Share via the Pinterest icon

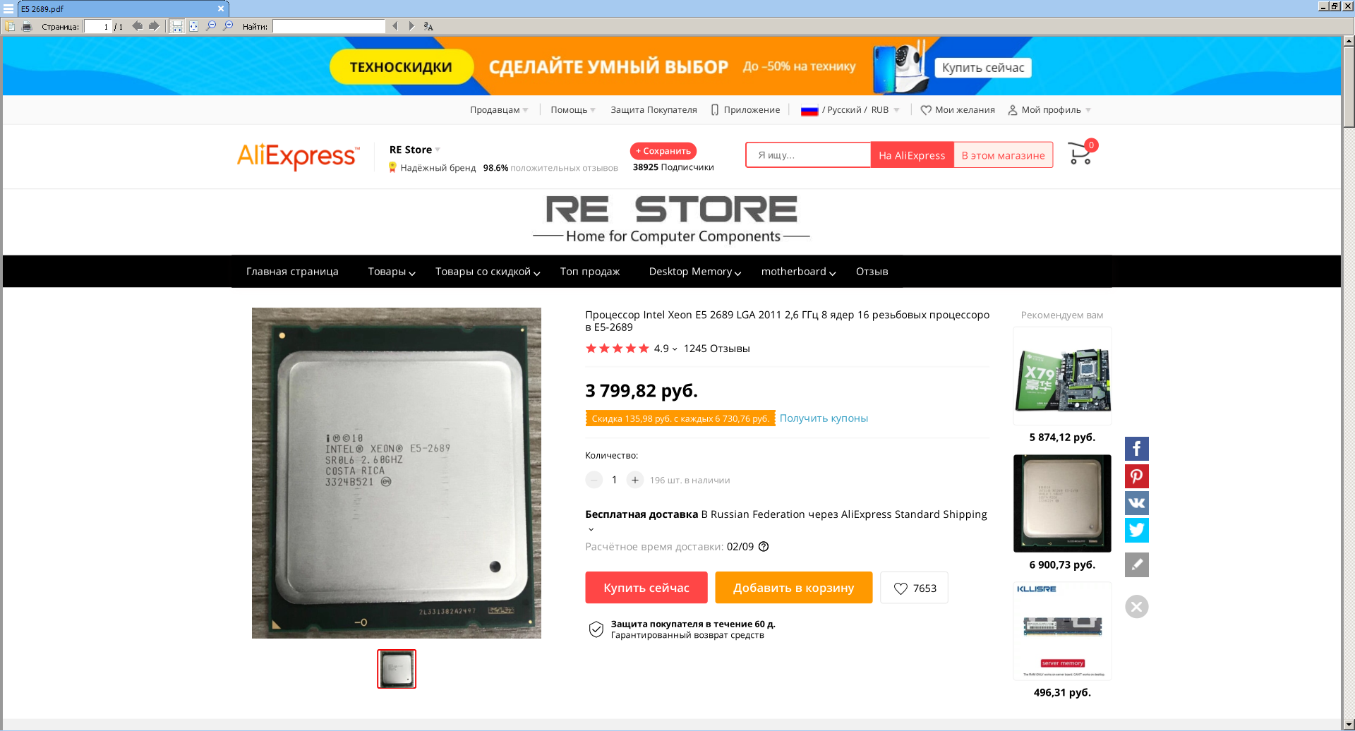click(1136, 476)
